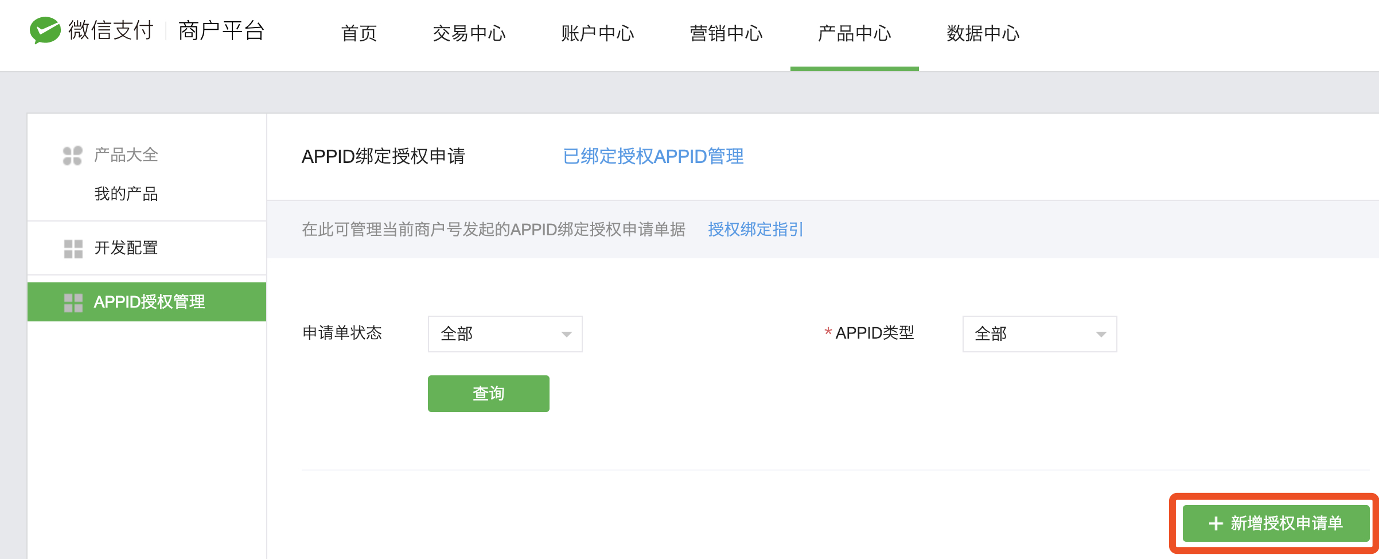Image resolution: width=1379 pixels, height=559 pixels.
Task: Click the red asterisk next to APPID类型
Action: [826, 333]
